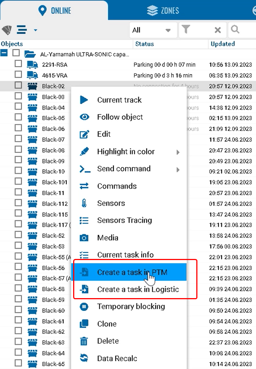Select Follow object from context menu
Image resolution: width=256 pixels, height=369 pixels.
120,117
